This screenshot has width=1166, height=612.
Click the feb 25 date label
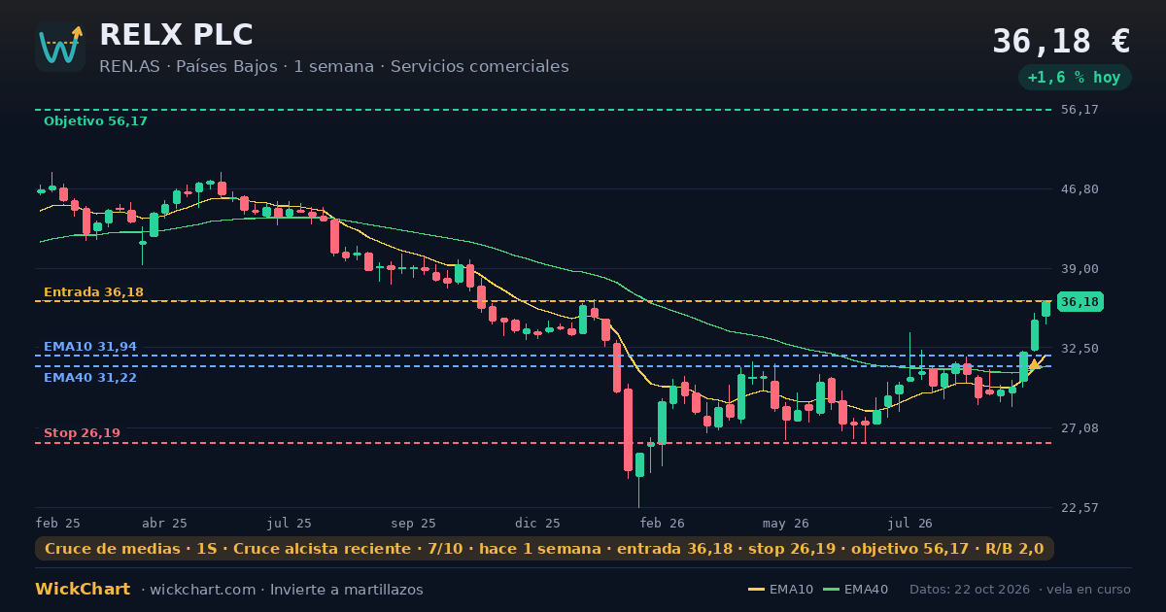click(58, 523)
